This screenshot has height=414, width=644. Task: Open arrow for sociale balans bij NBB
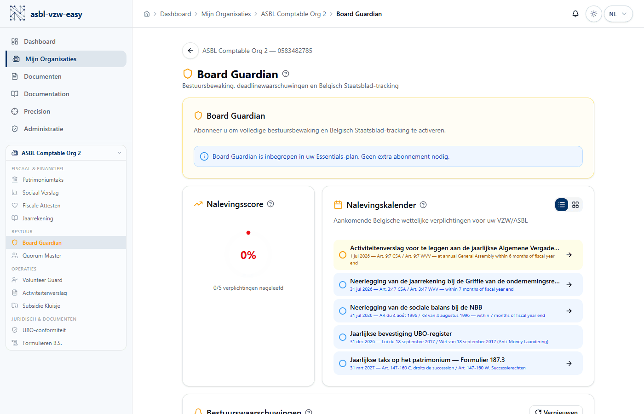coord(569,311)
